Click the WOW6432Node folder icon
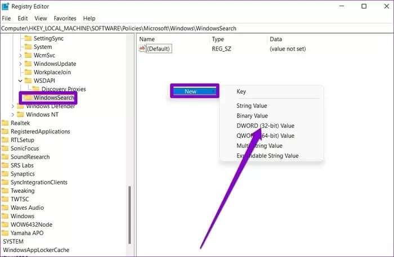Viewport: 394px width, 257px height. 5,224
